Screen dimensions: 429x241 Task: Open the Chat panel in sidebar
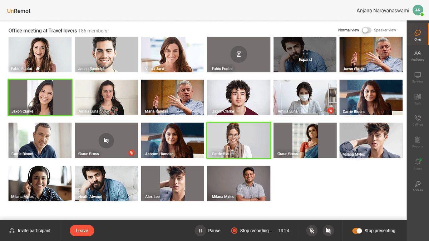tap(418, 35)
